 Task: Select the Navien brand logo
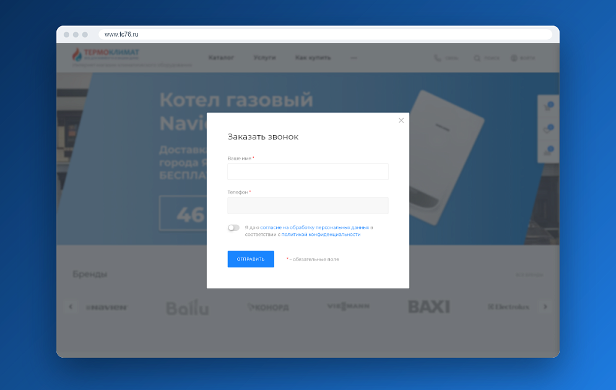106,307
